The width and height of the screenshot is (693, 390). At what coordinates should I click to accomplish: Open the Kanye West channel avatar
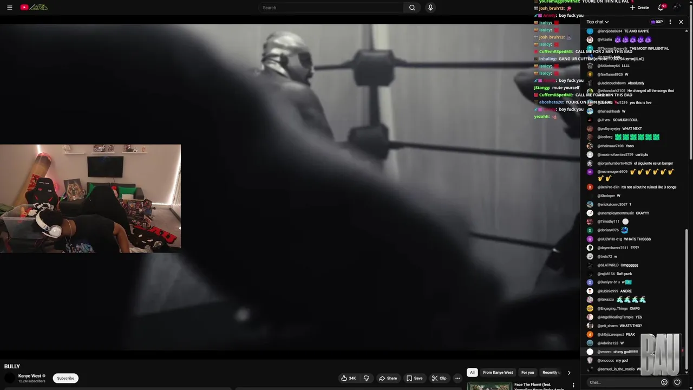(9, 378)
